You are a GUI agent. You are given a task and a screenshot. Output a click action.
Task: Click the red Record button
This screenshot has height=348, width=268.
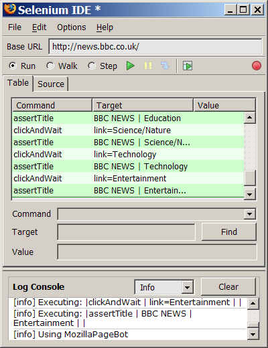tap(257, 66)
